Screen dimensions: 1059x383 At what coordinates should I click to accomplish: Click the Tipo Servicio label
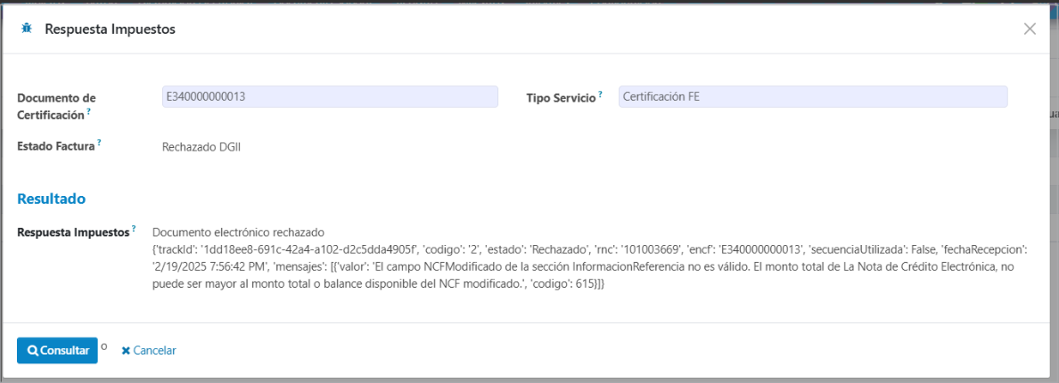pos(561,98)
